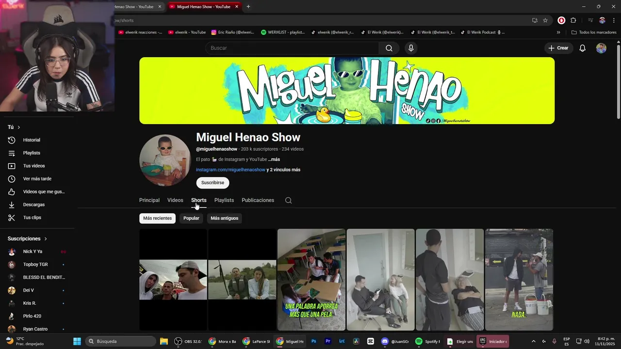621x349 pixels.
Task: Open the YouTube account avatar menu
Action: 601,48
